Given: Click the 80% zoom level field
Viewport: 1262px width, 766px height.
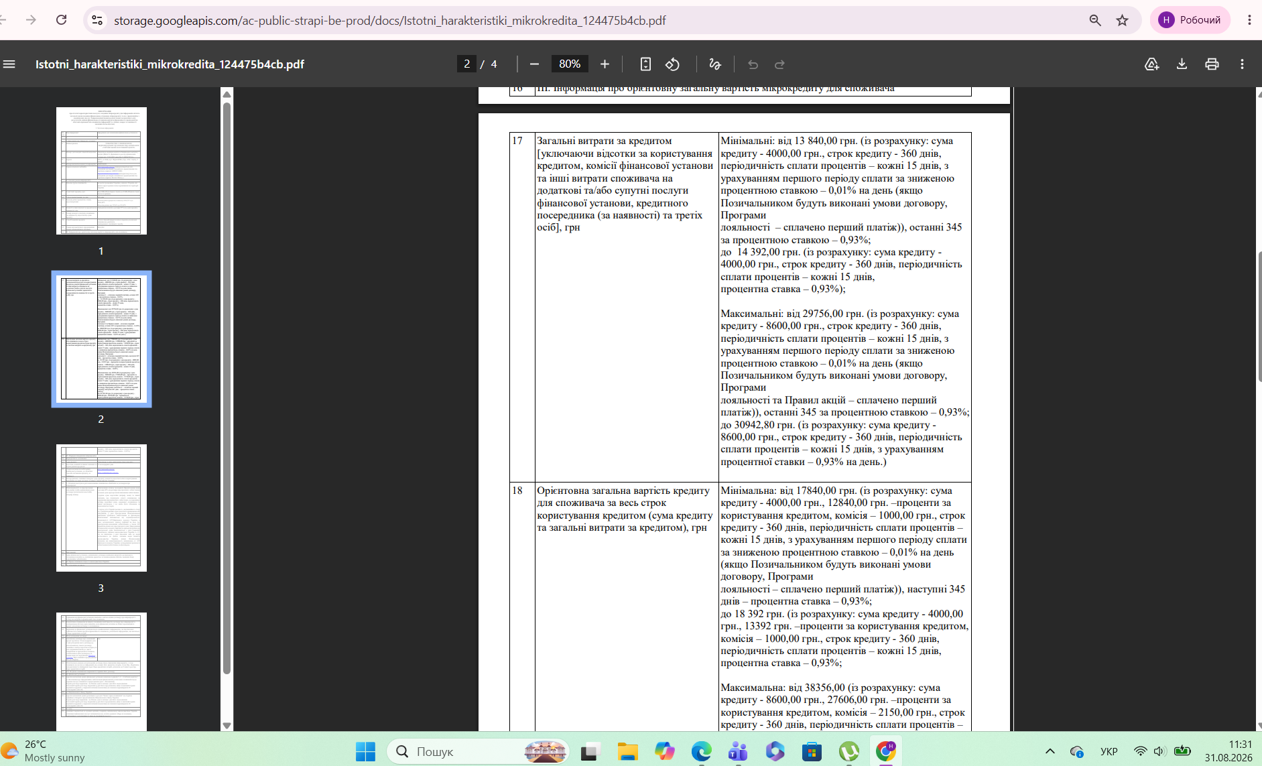Looking at the screenshot, I should (x=570, y=64).
